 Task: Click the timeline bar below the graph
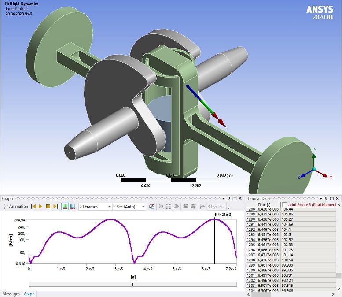pos(132,285)
